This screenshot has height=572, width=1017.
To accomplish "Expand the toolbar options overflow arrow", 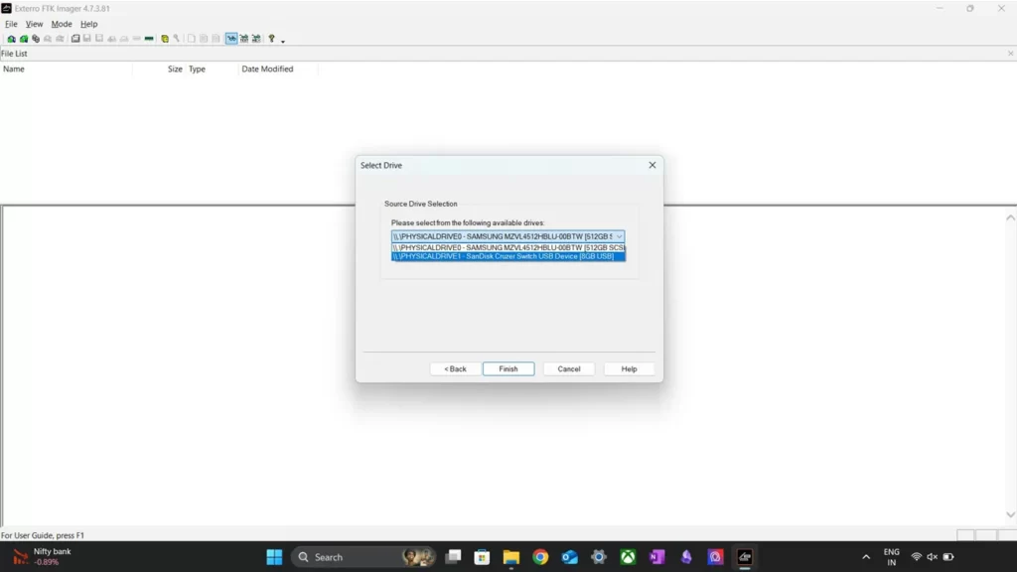I will pyautogui.click(x=283, y=41).
